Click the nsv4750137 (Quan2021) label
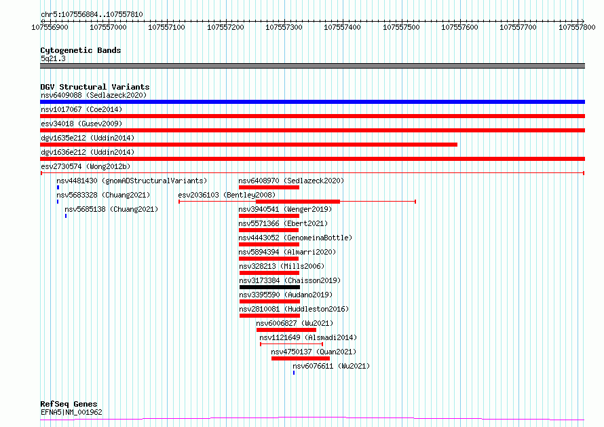 (x=314, y=352)
